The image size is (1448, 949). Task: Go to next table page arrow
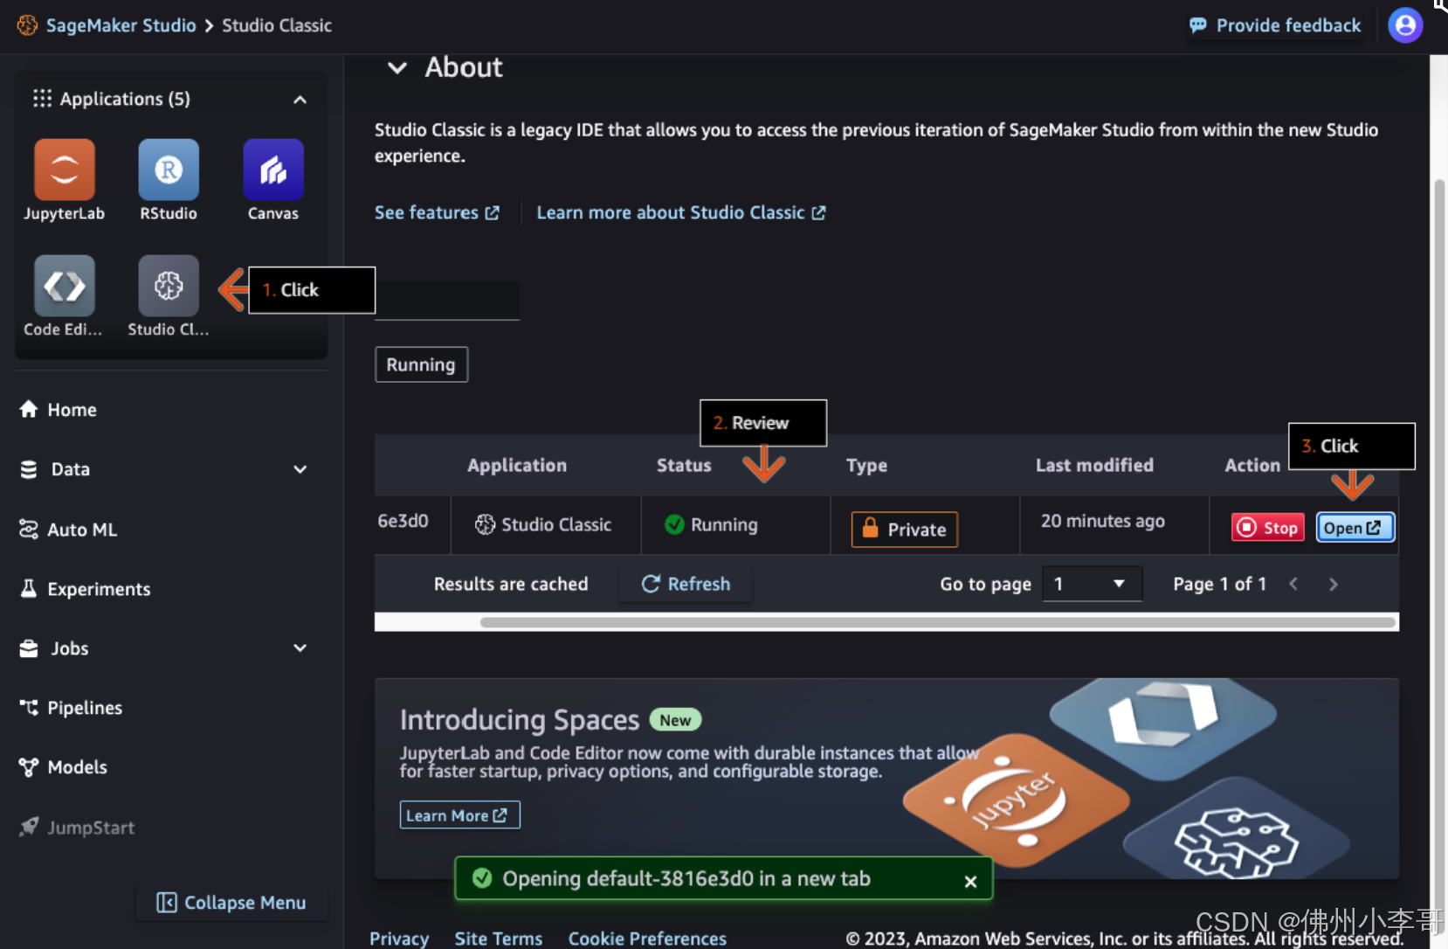1333,584
